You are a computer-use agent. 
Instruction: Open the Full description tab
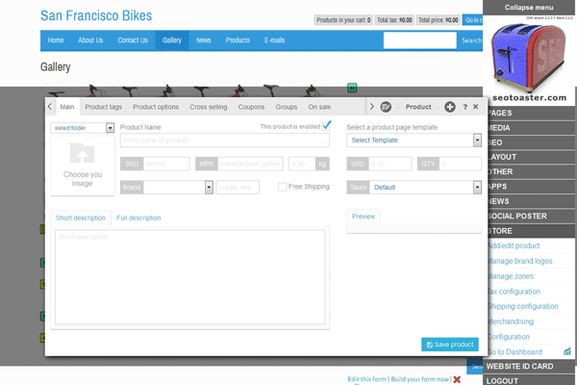[x=138, y=218]
